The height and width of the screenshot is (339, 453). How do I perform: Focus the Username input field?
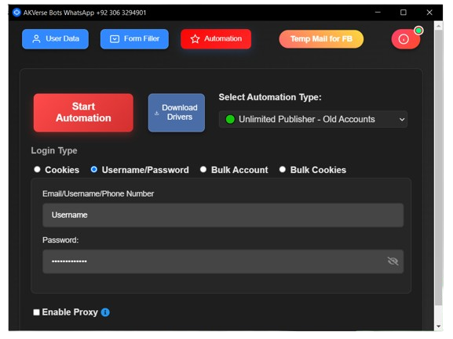coord(223,215)
